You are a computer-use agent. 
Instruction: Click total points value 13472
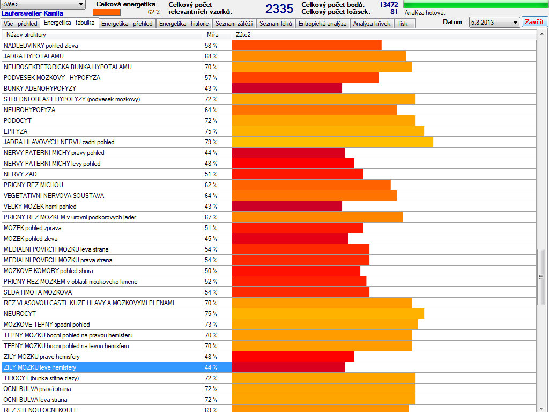tap(389, 4)
